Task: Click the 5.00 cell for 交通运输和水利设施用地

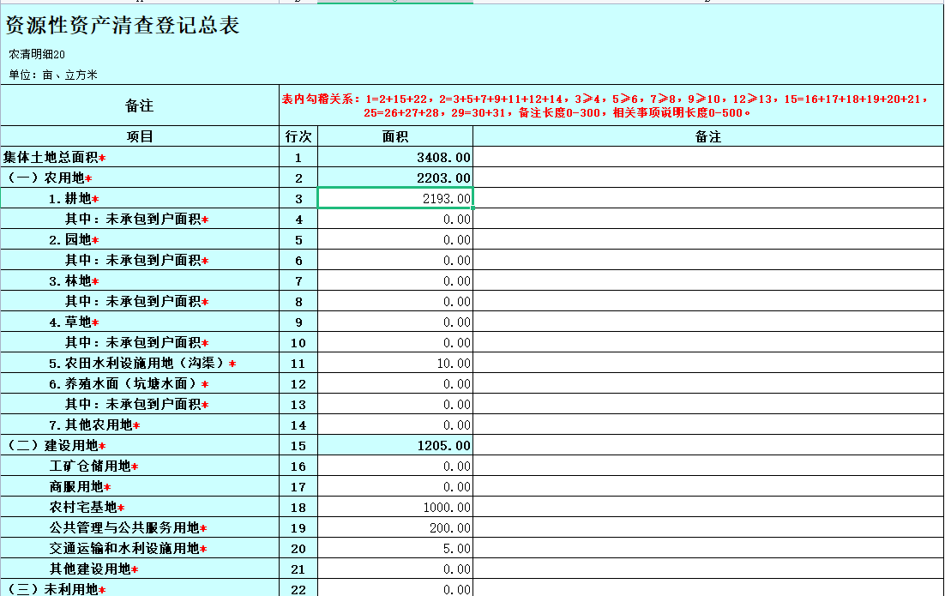Action: click(x=395, y=548)
